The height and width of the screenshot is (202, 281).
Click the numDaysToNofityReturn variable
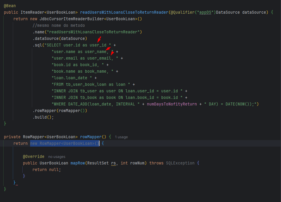pos(172,104)
